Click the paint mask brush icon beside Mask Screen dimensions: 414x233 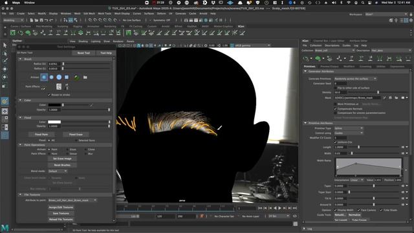coord(384,98)
